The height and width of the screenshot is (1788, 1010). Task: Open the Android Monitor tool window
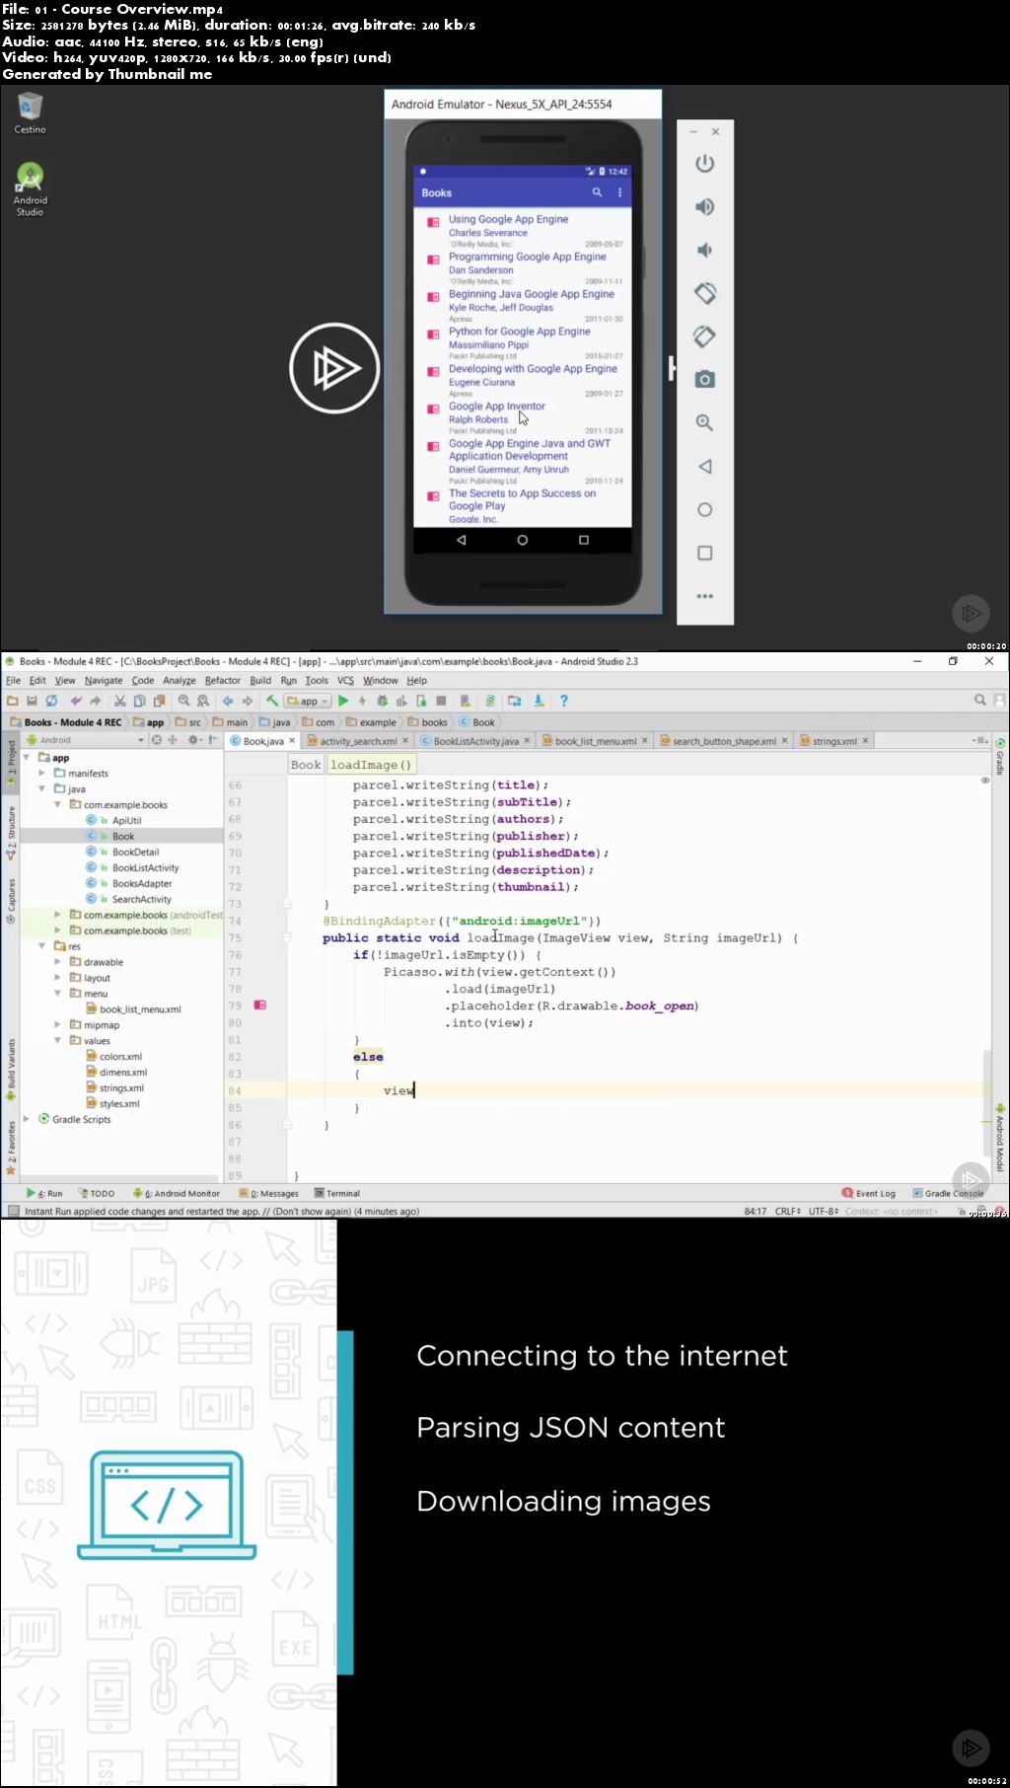click(x=177, y=1193)
